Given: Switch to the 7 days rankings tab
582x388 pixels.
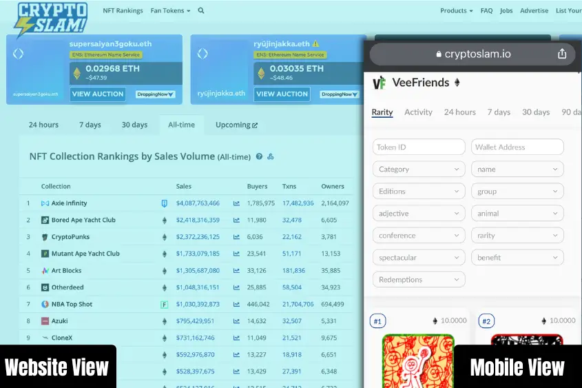Looking at the screenshot, I should [90, 125].
